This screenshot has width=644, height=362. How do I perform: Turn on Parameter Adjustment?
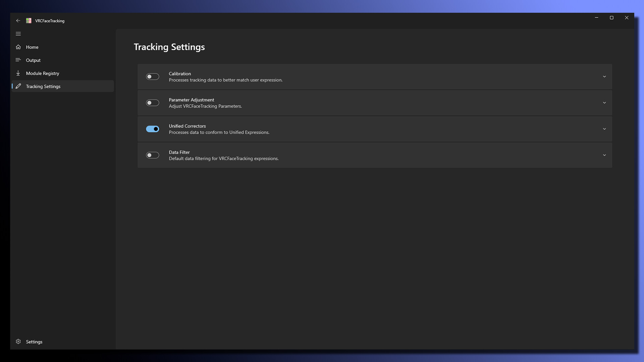[x=153, y=103]
